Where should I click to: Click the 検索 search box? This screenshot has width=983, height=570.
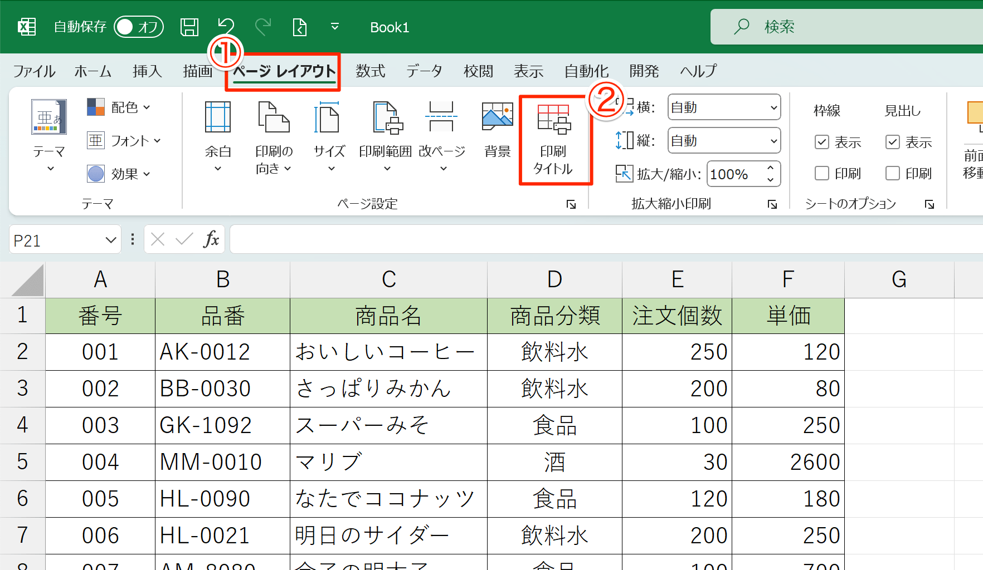tap(847, 27)
